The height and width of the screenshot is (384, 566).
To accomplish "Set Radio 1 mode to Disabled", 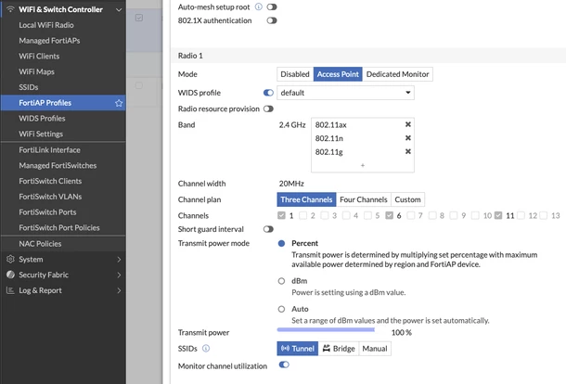I will coord(295,74).
